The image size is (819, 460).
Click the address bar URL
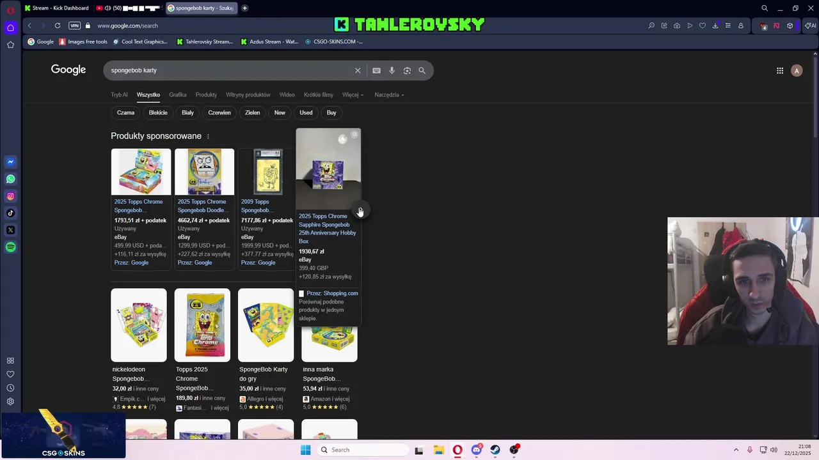(x=127, y=26)
